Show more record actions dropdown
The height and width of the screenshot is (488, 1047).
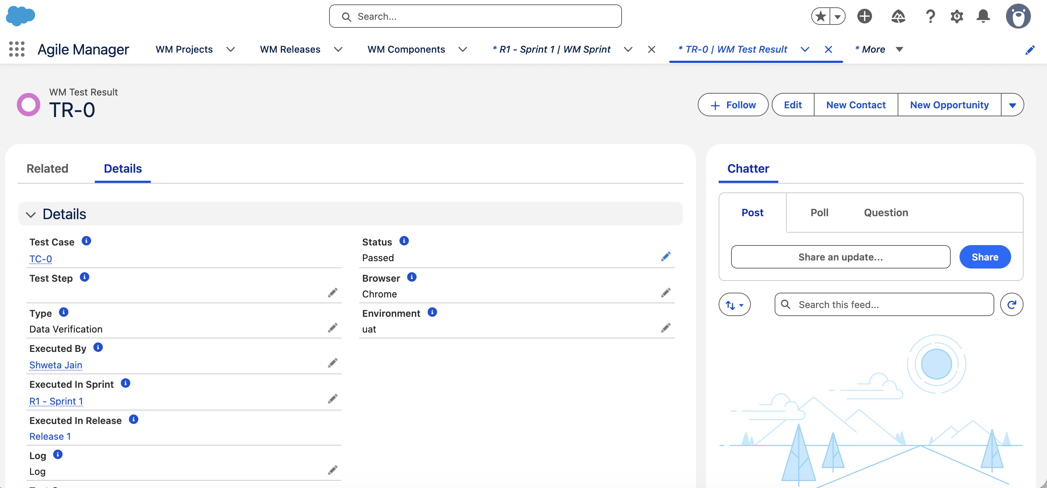[x=1013, y=105]
